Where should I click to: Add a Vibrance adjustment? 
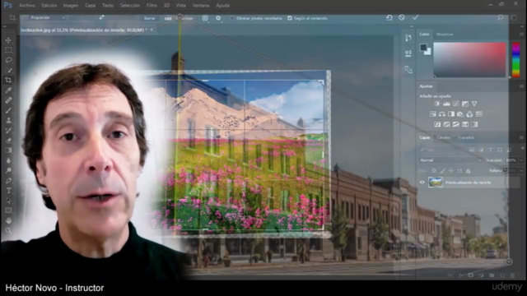pyautogui.click(x=474, y=104)
